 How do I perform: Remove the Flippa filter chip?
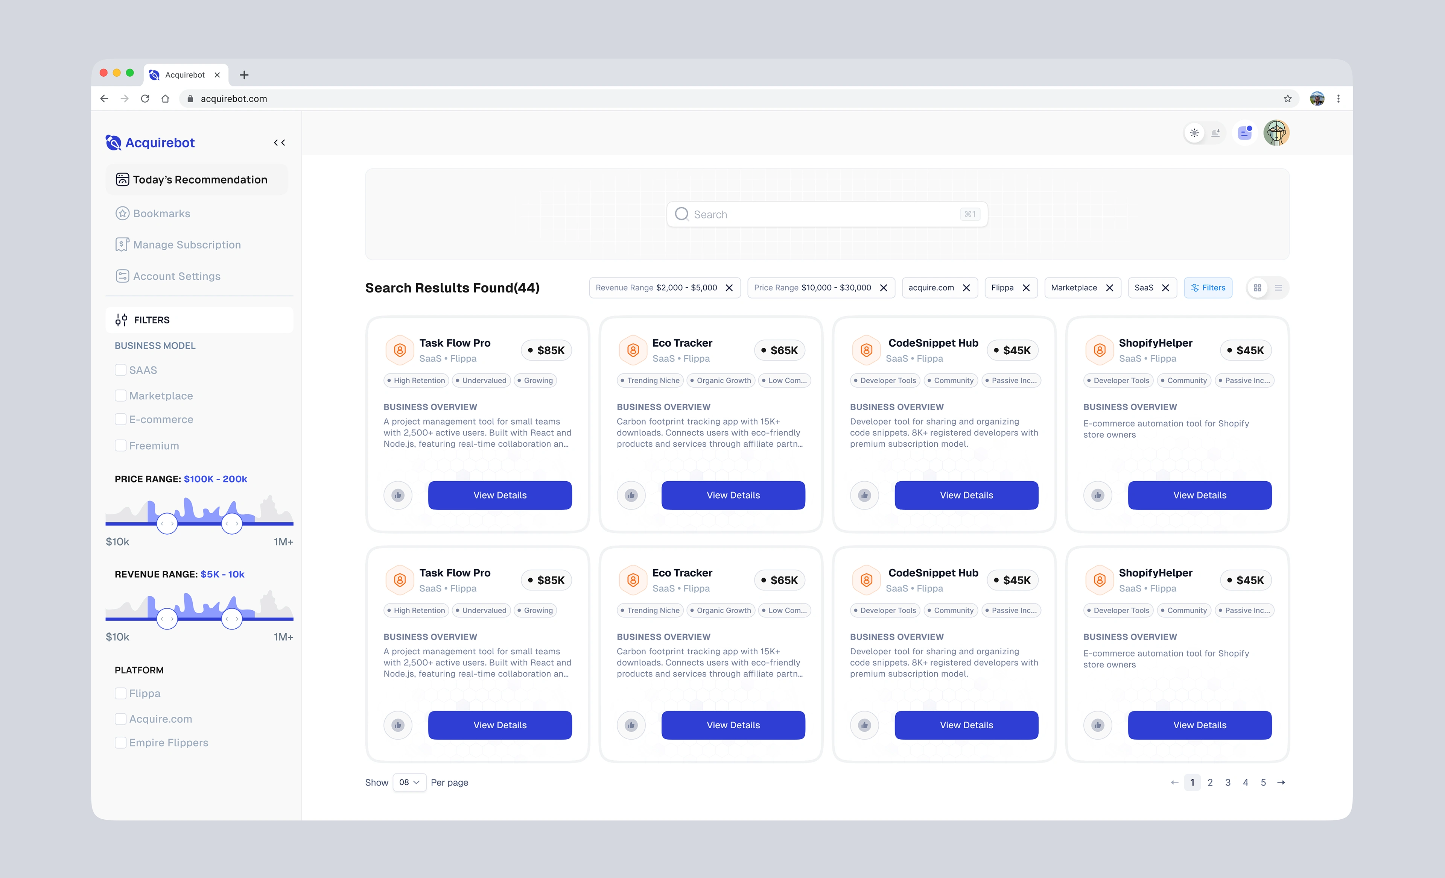click(x=1026, y=288)
